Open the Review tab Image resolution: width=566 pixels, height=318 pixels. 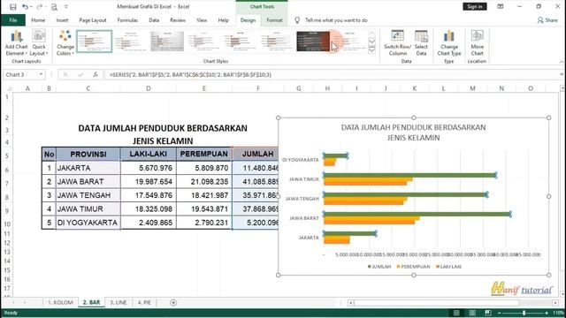tap(178, 20)
